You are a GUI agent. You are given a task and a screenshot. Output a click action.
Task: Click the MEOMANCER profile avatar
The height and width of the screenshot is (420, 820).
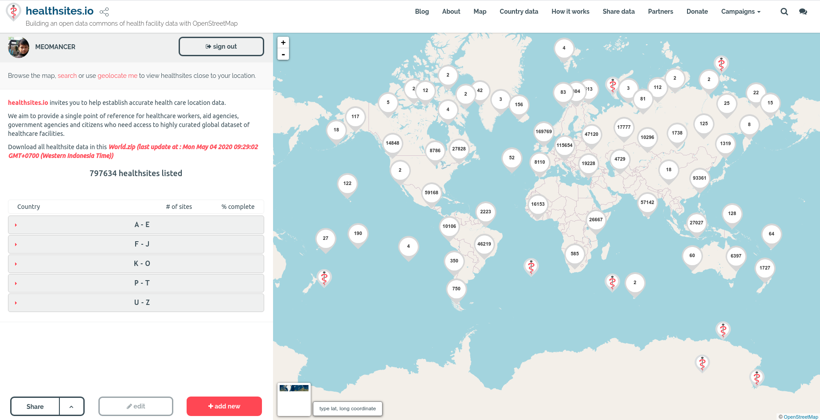(19, 47)
